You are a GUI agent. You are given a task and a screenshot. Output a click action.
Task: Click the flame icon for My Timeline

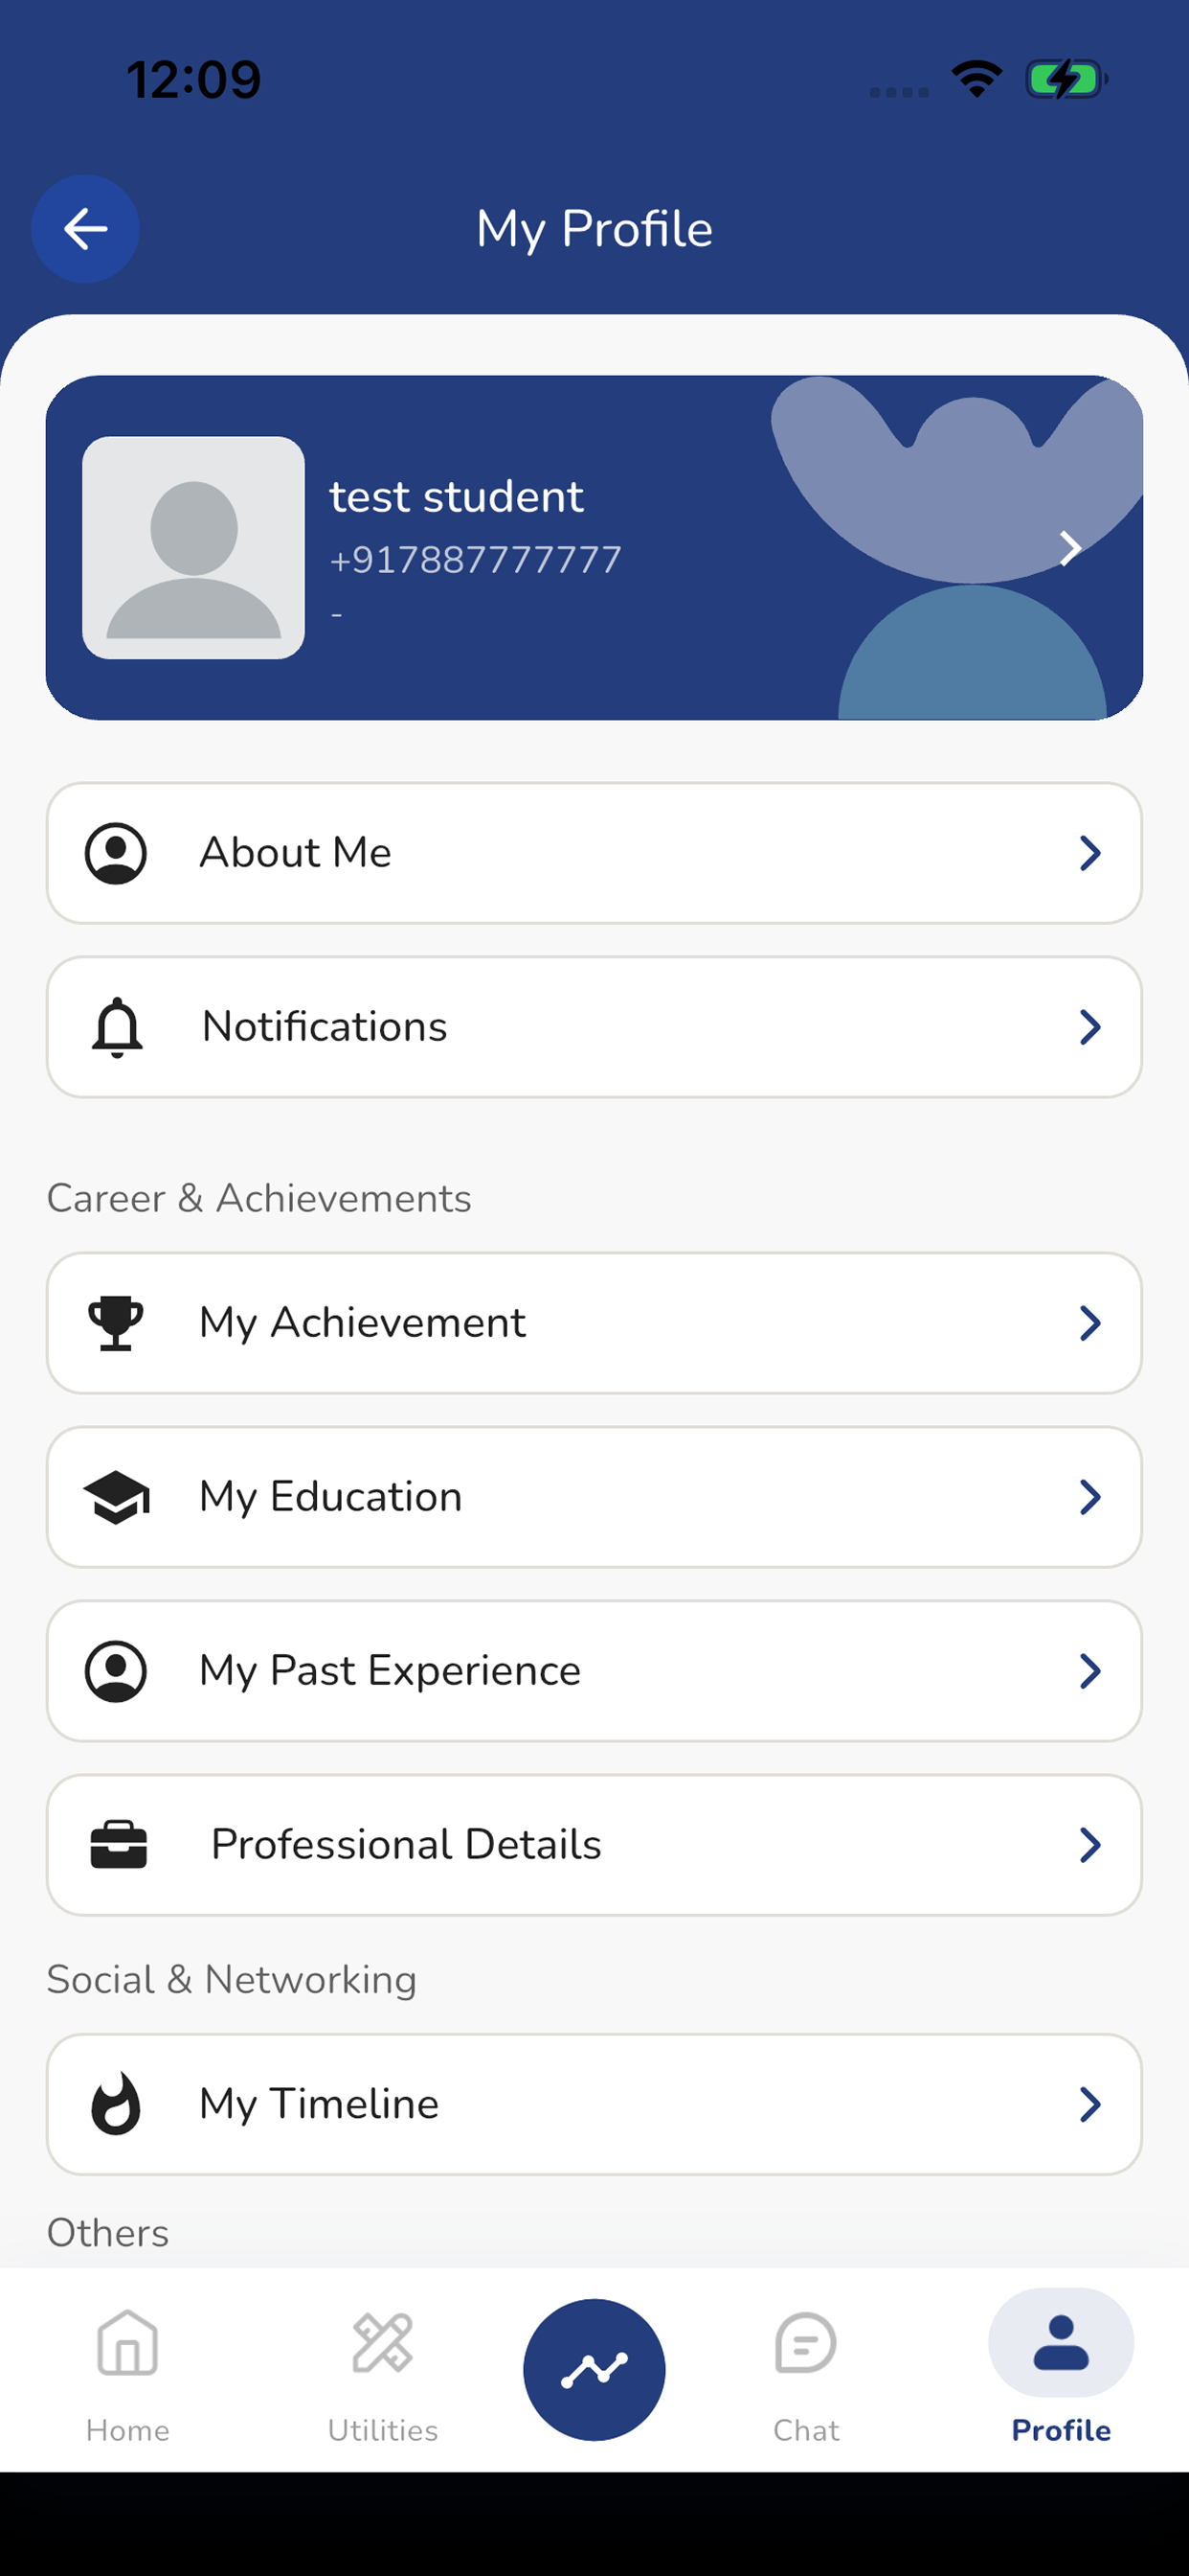116,2104
